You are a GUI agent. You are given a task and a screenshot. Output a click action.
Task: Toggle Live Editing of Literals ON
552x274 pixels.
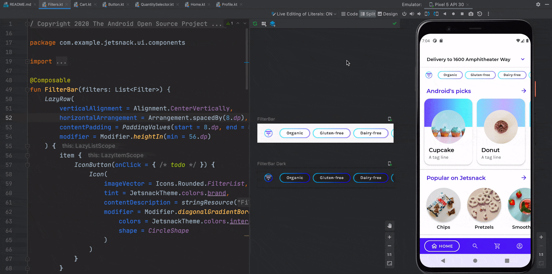pos(304,14)
